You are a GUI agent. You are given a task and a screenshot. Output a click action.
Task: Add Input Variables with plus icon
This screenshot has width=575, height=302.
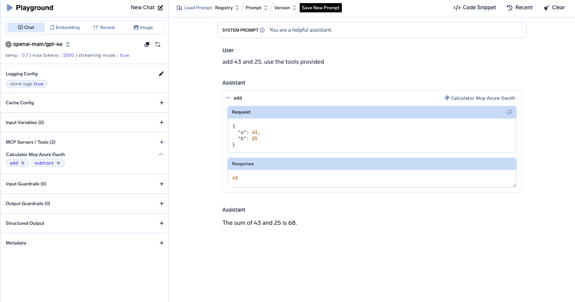click(x=162, y=122)
